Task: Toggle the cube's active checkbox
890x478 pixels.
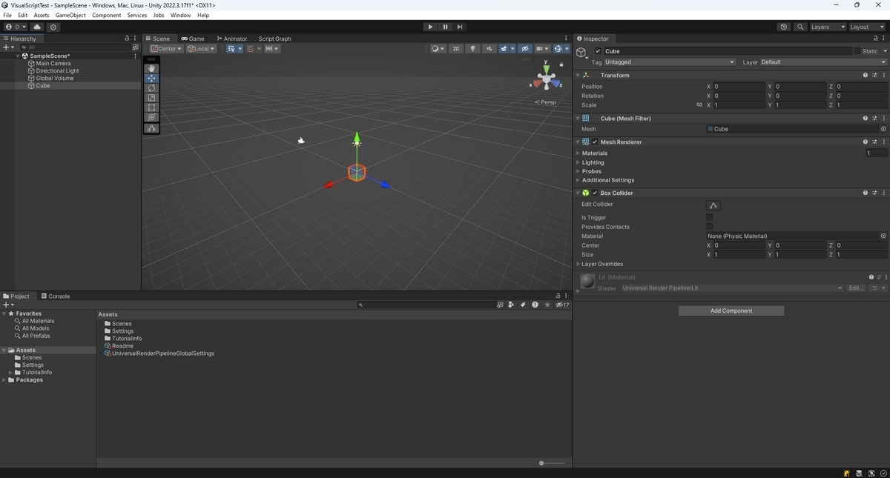Action: (x=598, y=51)
